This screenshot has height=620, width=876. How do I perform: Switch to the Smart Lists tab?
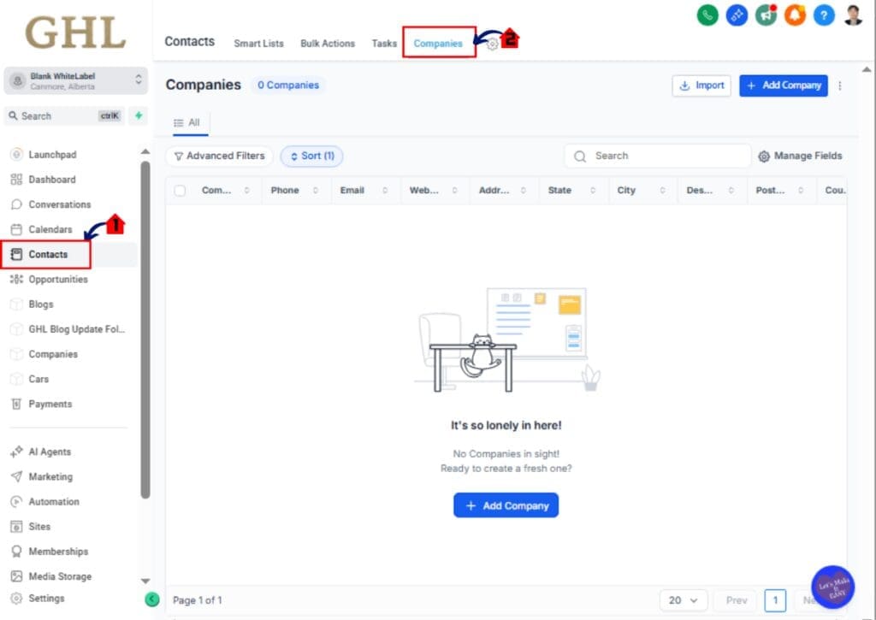[258, 43]
